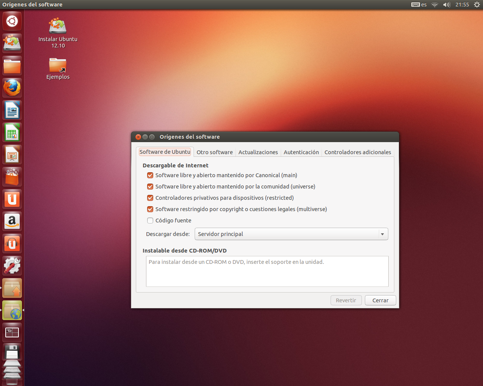Open System Settings from the dock
Screen dimensions: 483x386
(x=12, y=265)
